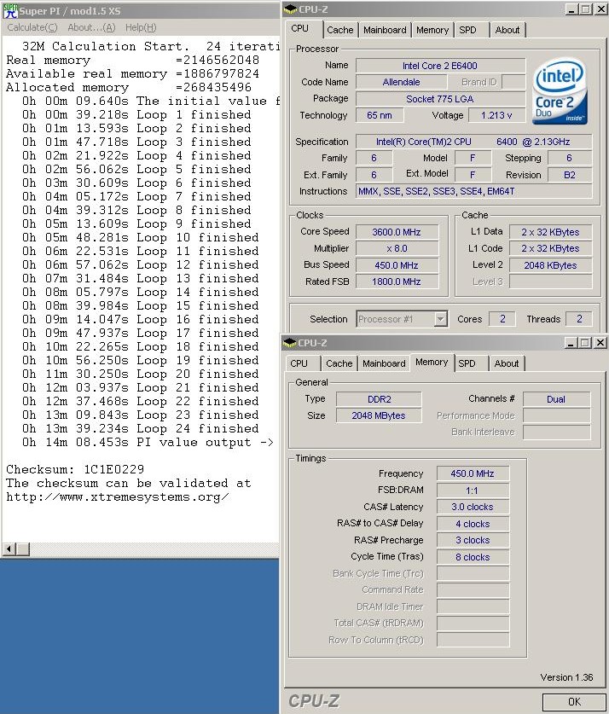Minimize the lower CPU-Z window
The width and height of the screenshot is (609, 714).
(x=571, y=342)
